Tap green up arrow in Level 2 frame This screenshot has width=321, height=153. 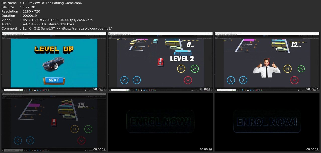[195, 69]
